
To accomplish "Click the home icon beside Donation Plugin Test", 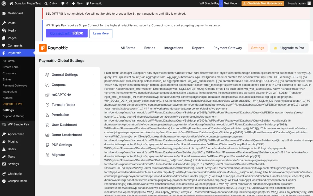I will [11, 3].
